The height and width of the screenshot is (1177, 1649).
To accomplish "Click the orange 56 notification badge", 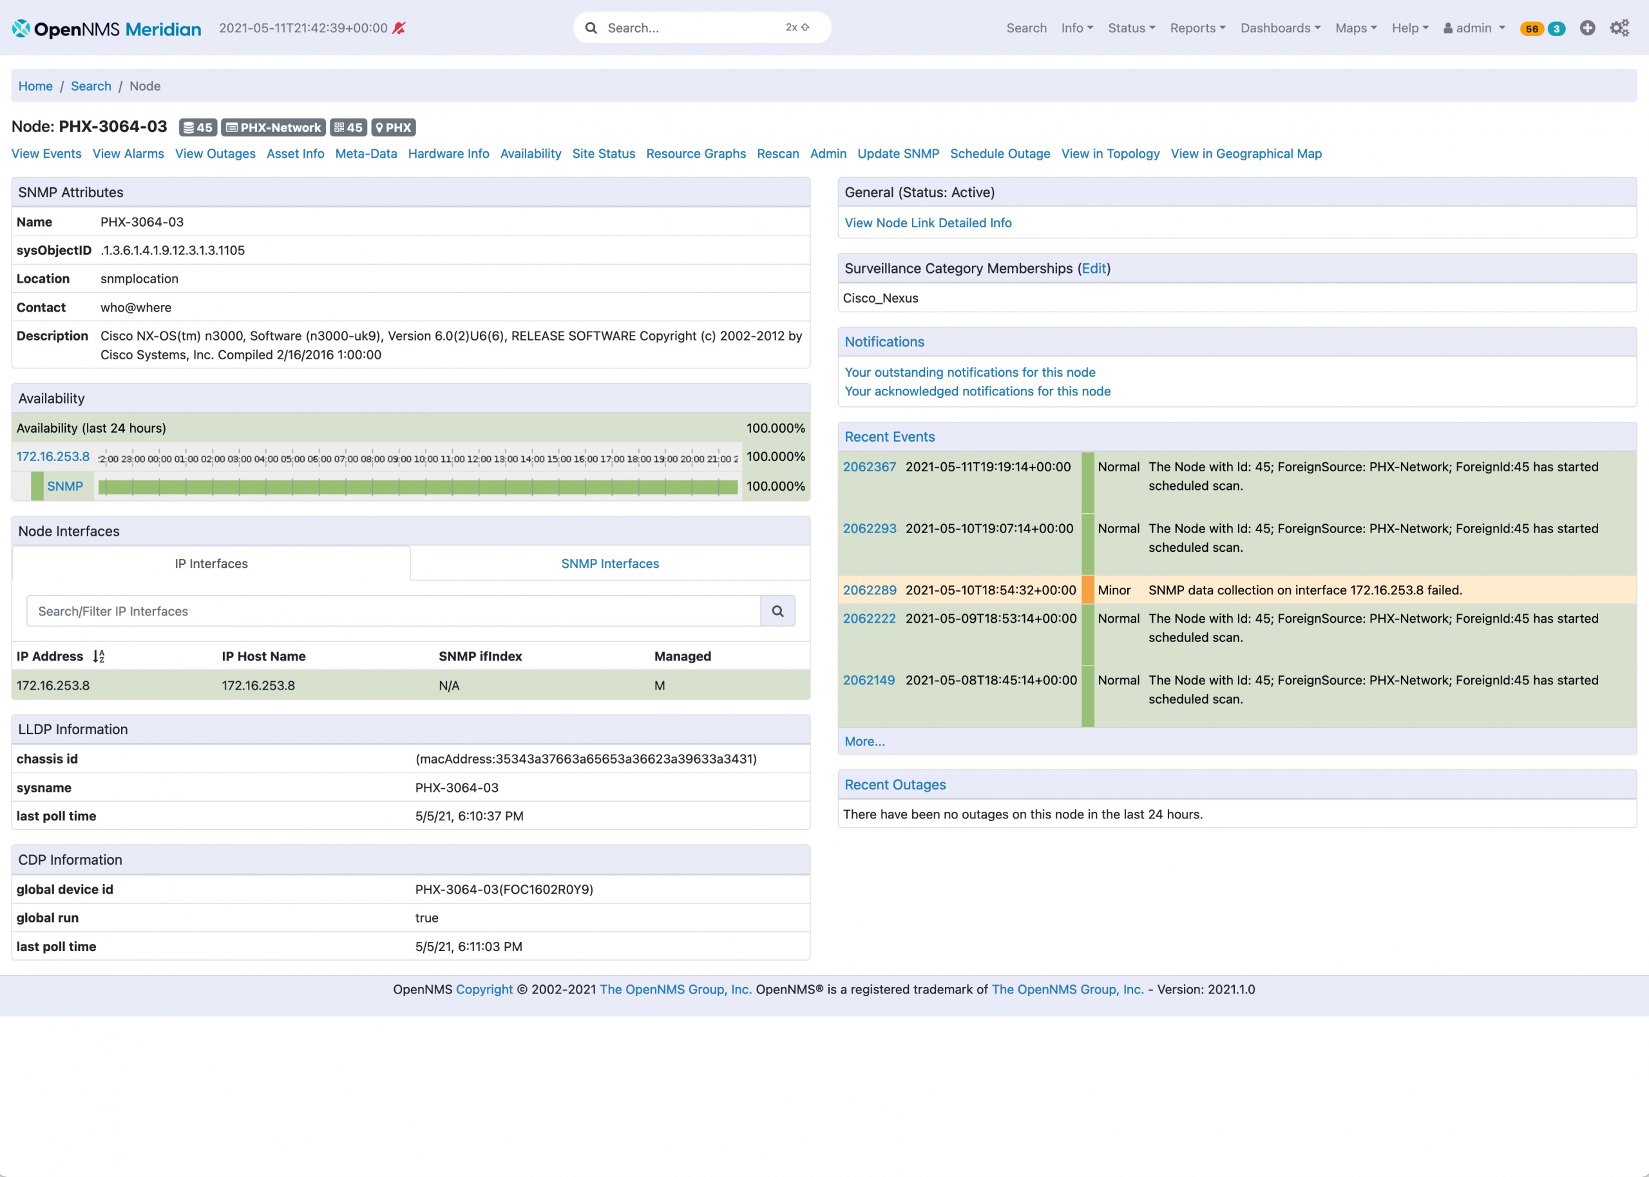I will coord(1532,29).
